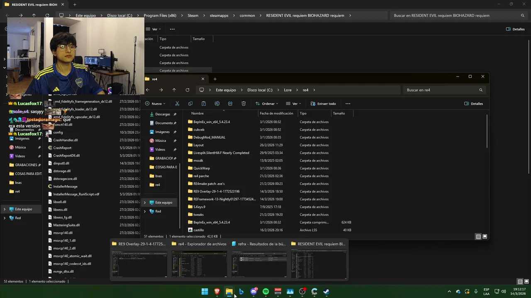531x298 pixels.
Task: Switch re4 window to details list view
Action: click(x=478, y=236)
